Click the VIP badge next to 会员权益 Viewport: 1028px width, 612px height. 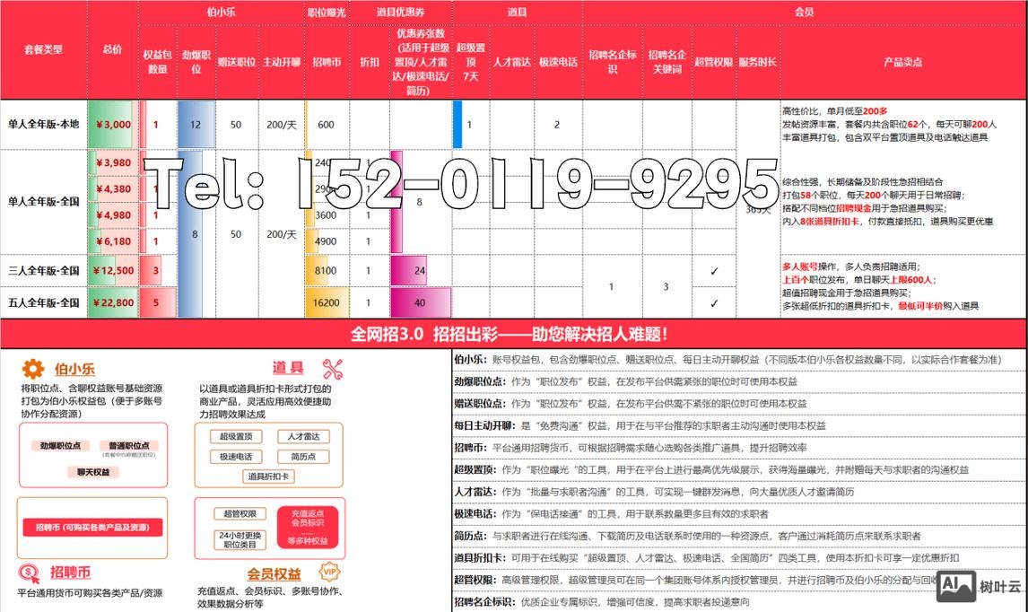click(x=330, y=572)
